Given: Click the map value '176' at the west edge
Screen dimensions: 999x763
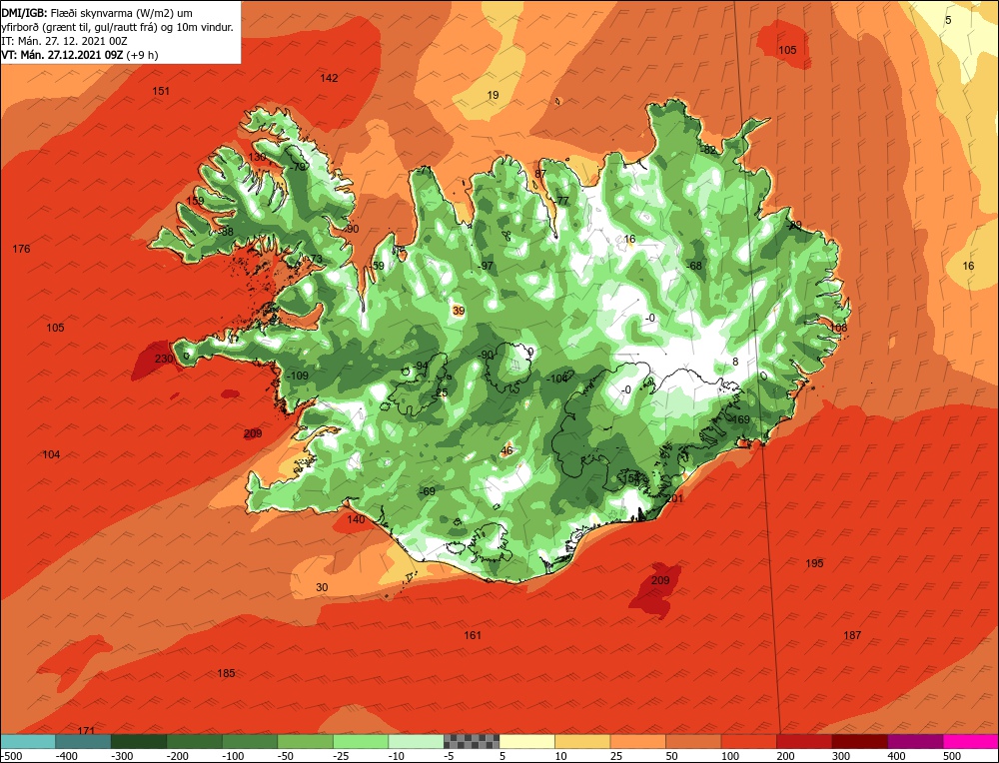Looking at the screenshot, I should [21, 249].
